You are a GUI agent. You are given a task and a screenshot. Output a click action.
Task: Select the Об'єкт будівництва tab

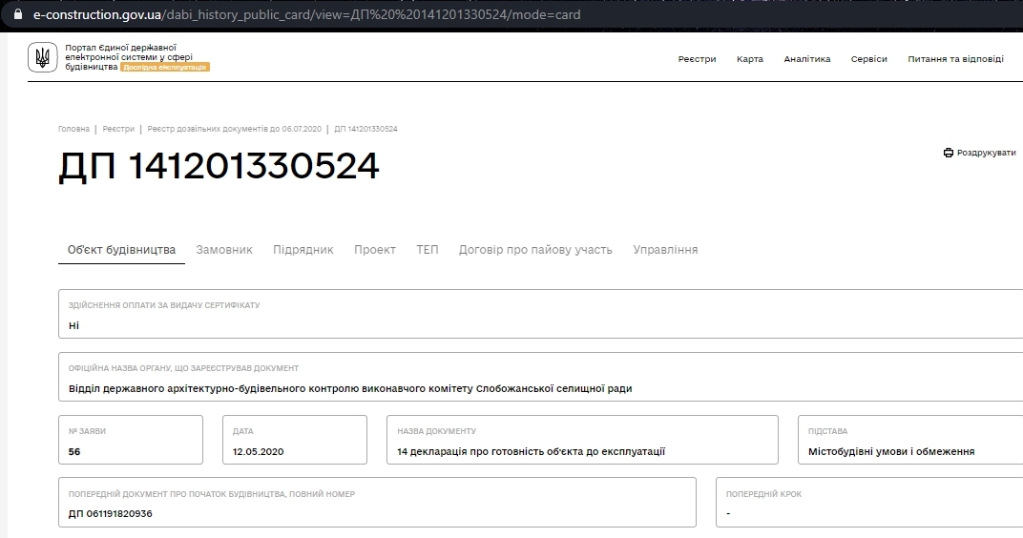(x=121, y=250)
